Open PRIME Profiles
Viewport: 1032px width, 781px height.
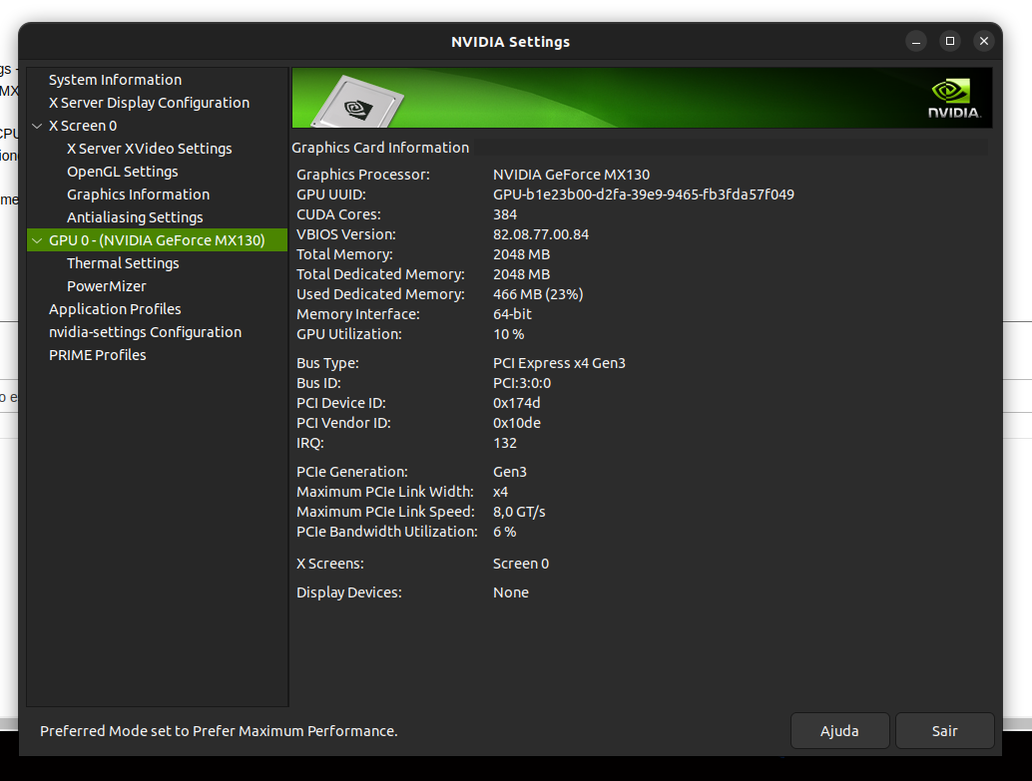click(x=98, y=355)
